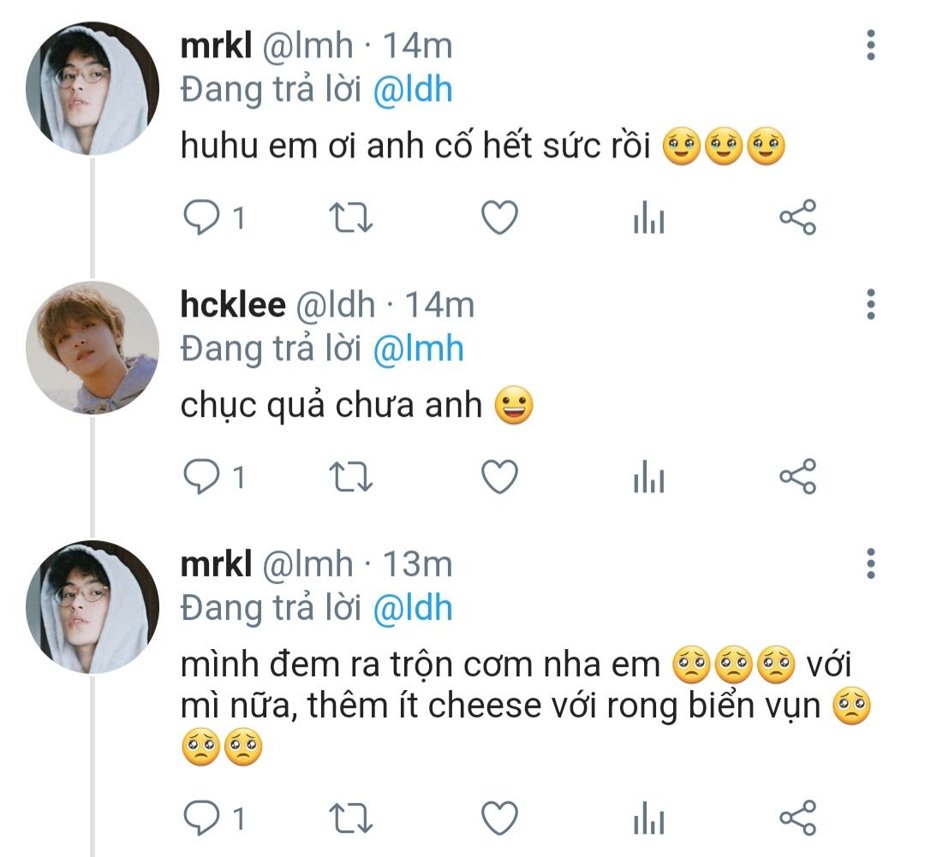925x857 pixels.
Task: Open hcklee's profile picture
Action: pos(92,347)
